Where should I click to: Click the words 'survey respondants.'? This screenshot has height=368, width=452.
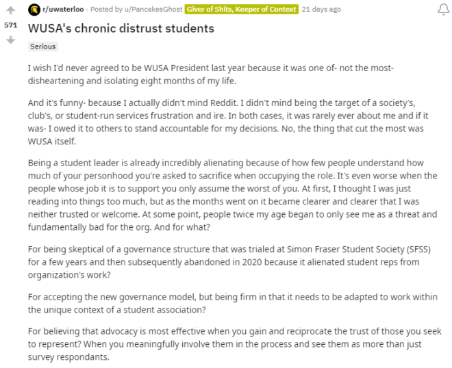click(68, 357)
